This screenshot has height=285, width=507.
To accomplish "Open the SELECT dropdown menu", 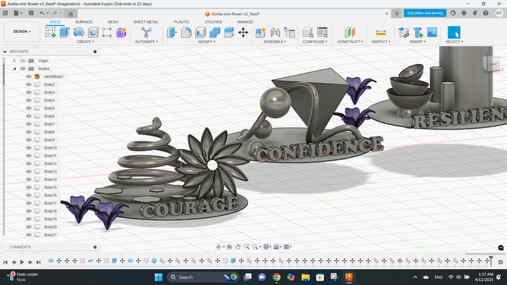I will (454, 41).
